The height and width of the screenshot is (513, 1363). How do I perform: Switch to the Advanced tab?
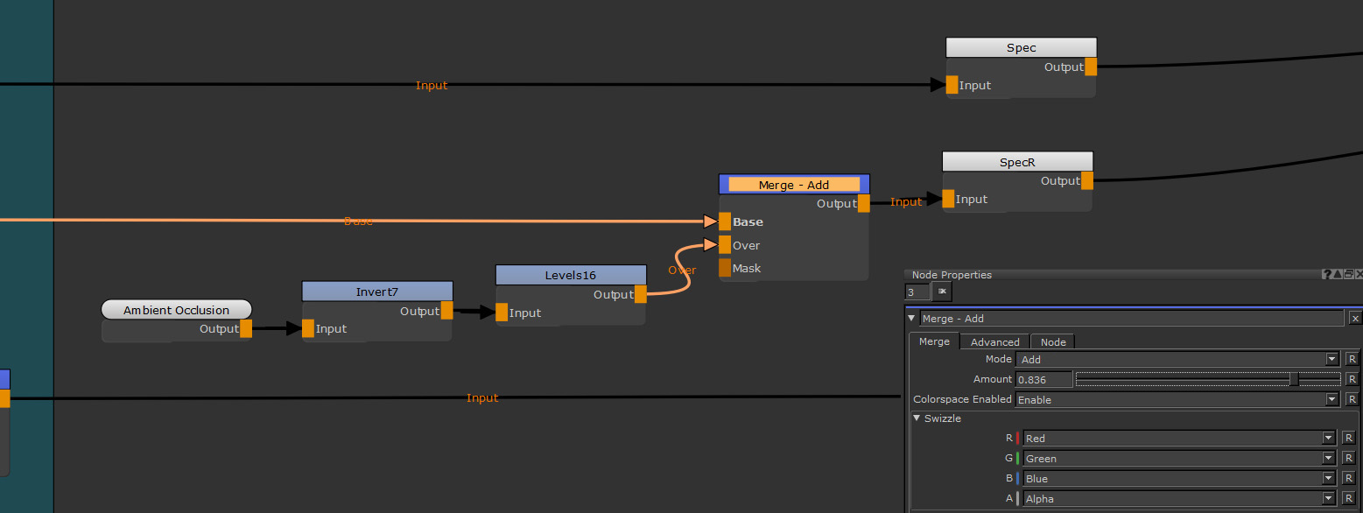pyautogui.click(x=994, y=342)
